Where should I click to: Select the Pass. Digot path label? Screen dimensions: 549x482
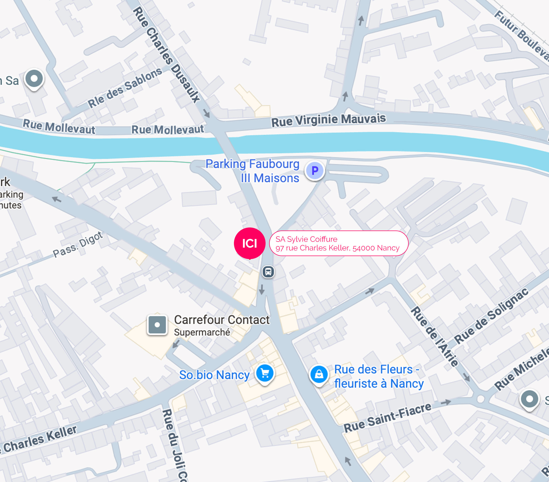pyautogui.click(x=78, y=244)
